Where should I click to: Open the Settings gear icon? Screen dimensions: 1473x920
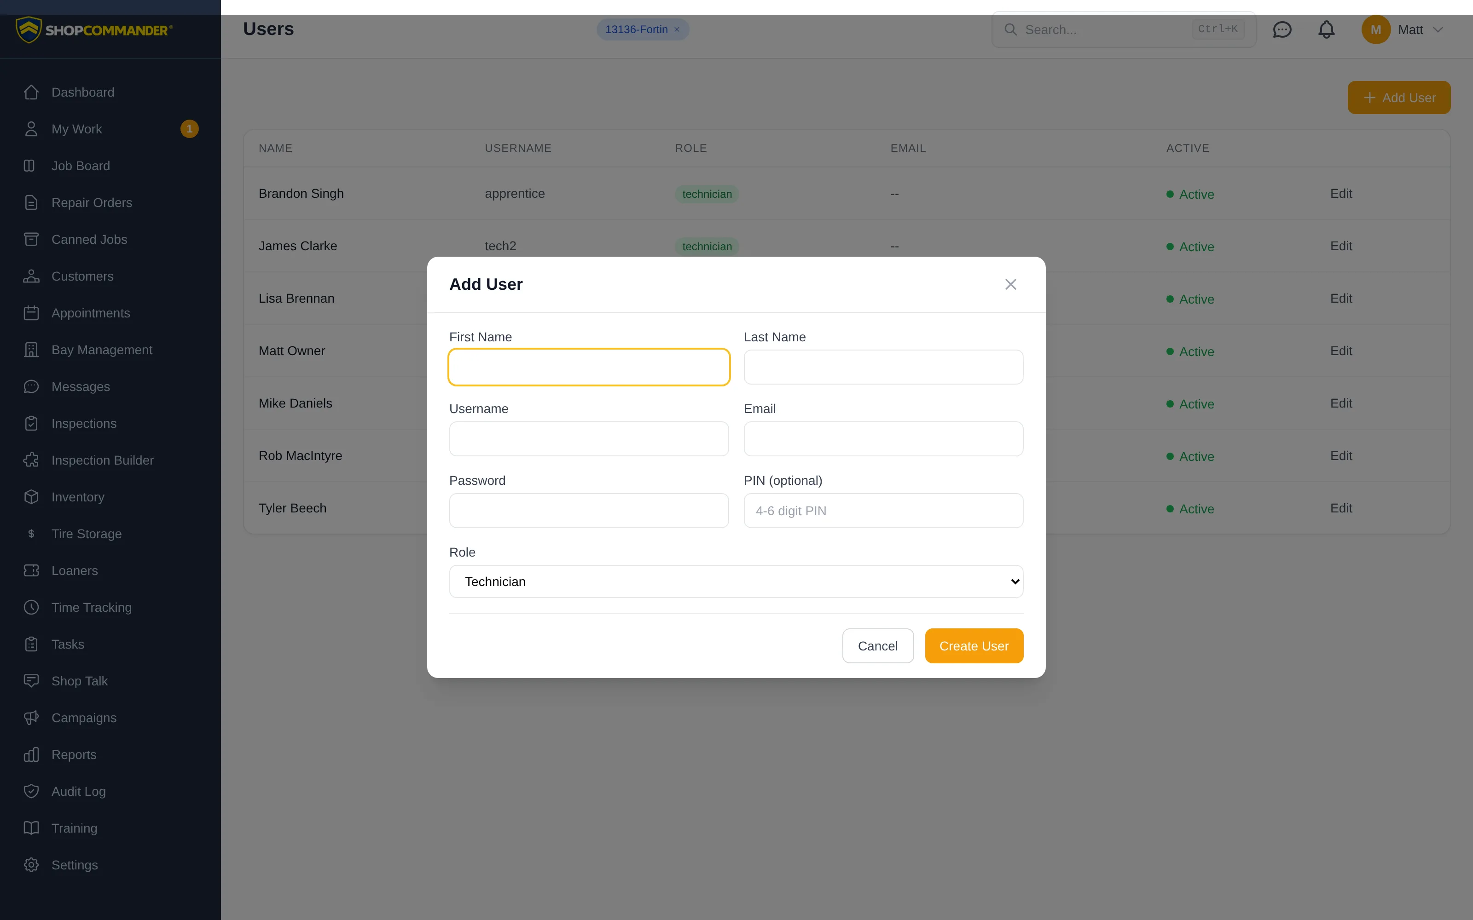(x=31, y=865)
